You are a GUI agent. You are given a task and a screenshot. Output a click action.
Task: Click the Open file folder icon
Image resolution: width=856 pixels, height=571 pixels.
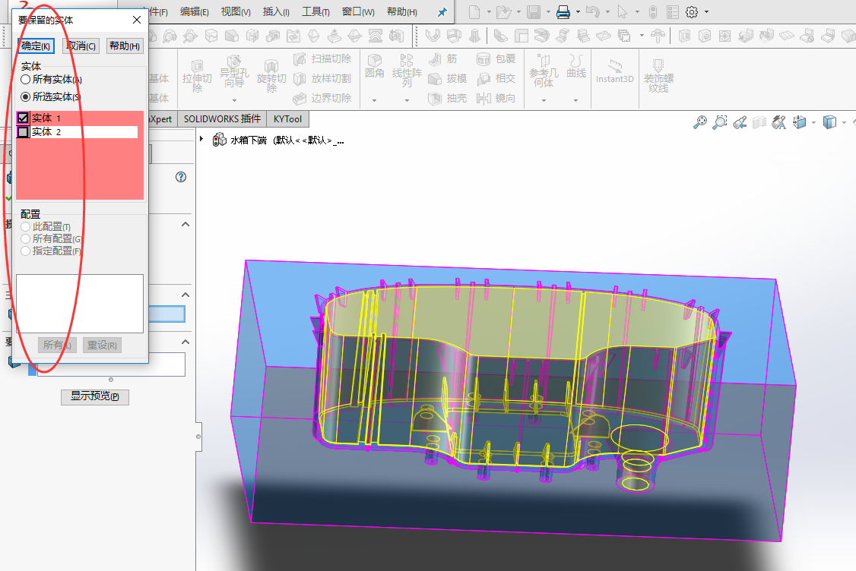504,11
